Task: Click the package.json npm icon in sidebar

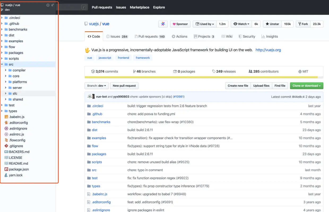Action: pos(6,169)
